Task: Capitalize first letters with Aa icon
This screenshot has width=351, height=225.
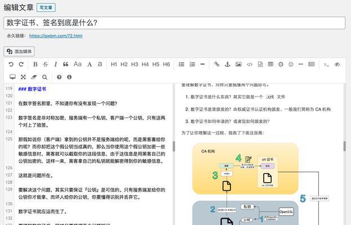Action: coord(77,64)
